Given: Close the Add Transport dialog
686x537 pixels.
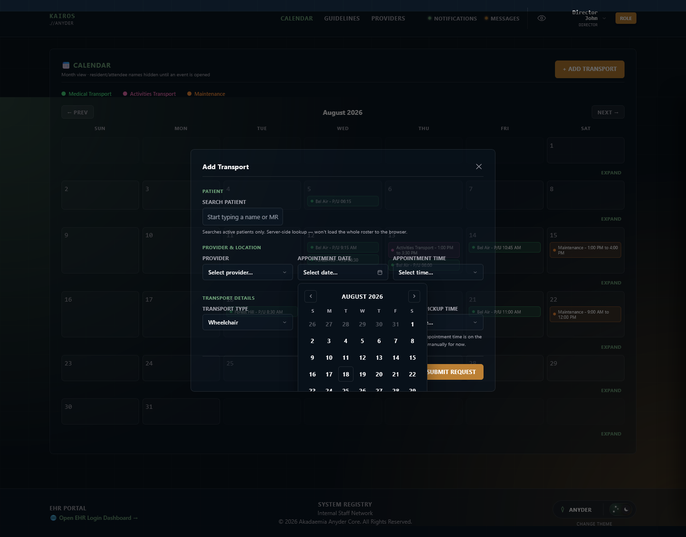Looking at the screenshot, I should click(479, 166).
